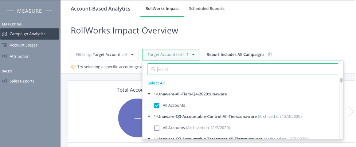Click the Search input field
The width and height of the screenshot is (356, 147).
(x=243, y=69)
